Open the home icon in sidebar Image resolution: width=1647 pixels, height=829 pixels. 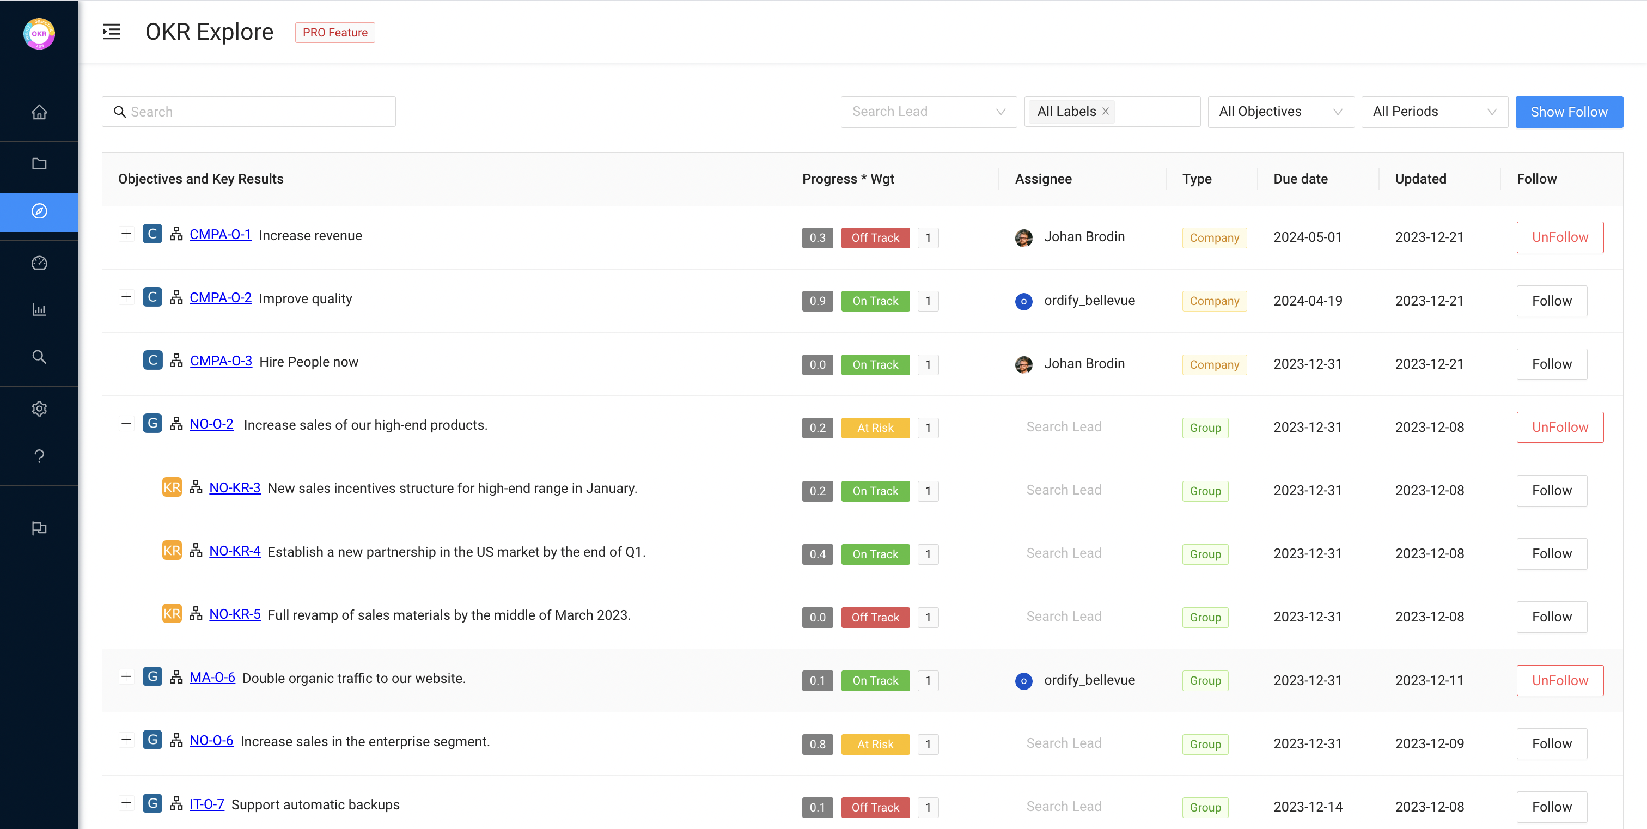point(39,113)
